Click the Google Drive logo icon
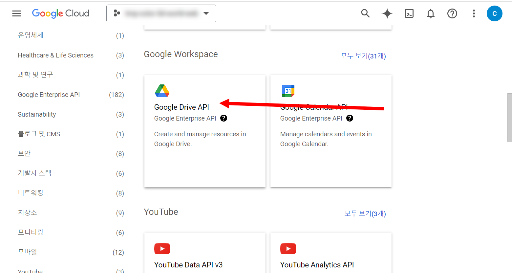The height and width of the screenshot is (273, 512). (x=162, y=91)
